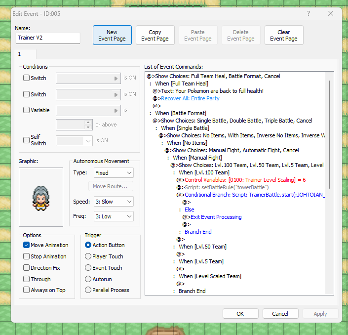
Task: Click the event Name text field
Action: point(48,38)
